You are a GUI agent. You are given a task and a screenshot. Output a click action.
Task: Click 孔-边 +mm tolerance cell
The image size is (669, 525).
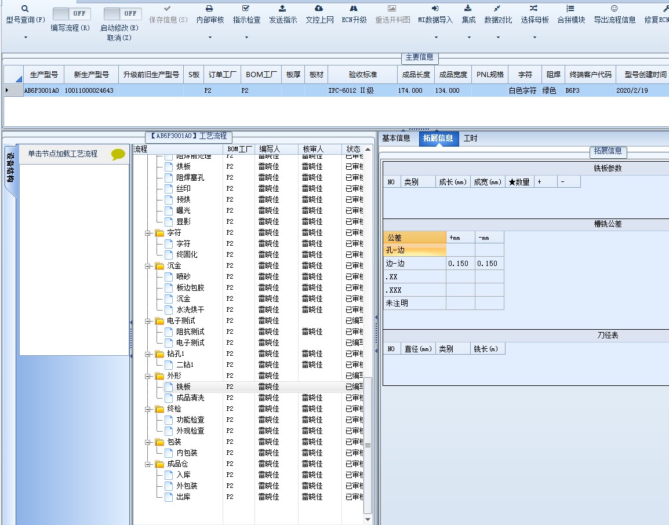460,250
